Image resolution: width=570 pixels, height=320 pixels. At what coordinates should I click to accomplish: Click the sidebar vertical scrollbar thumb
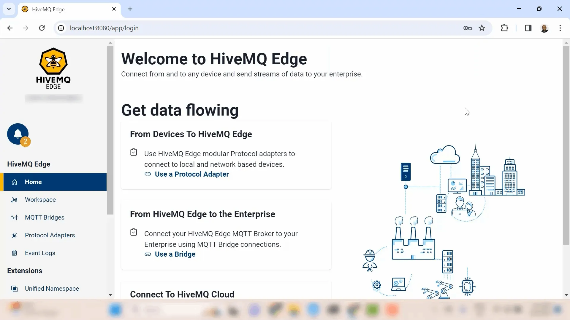110,130
